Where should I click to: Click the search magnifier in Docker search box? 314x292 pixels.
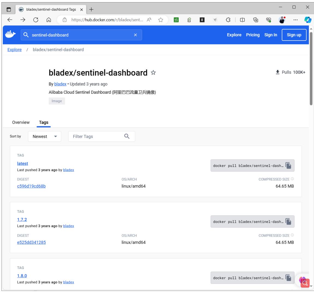click(x=26, y=35)
